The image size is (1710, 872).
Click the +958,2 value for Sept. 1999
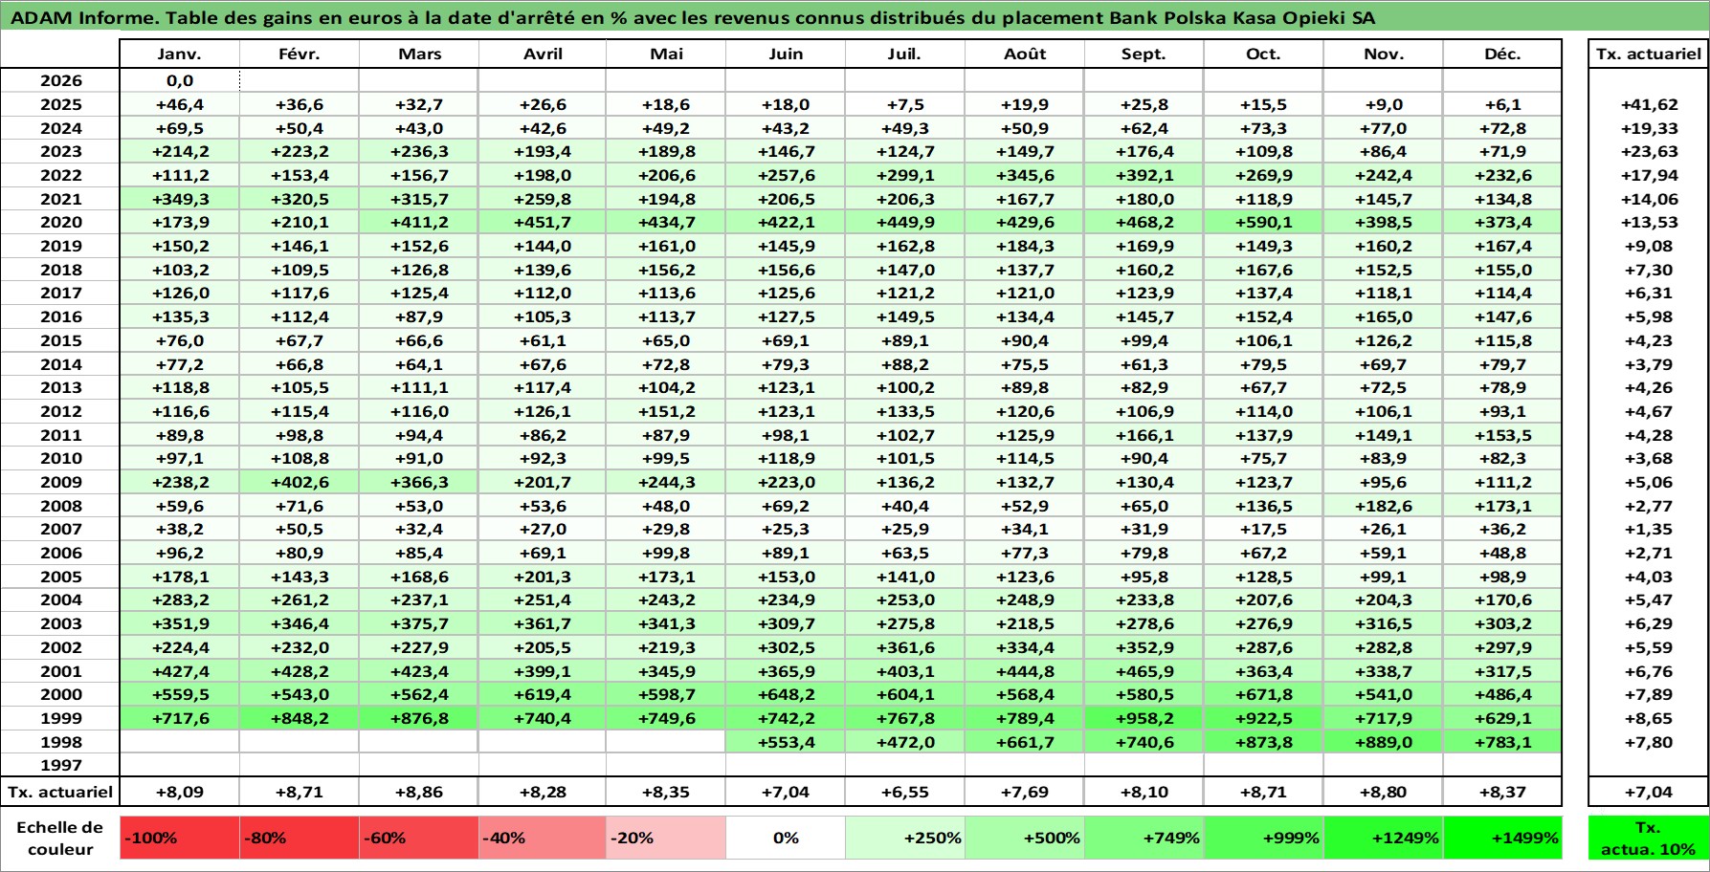1144,718
